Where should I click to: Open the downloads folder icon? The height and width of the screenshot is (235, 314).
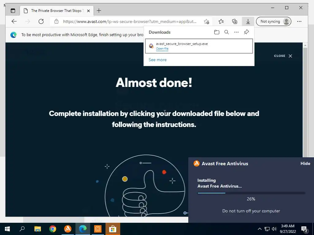(217, 32)
